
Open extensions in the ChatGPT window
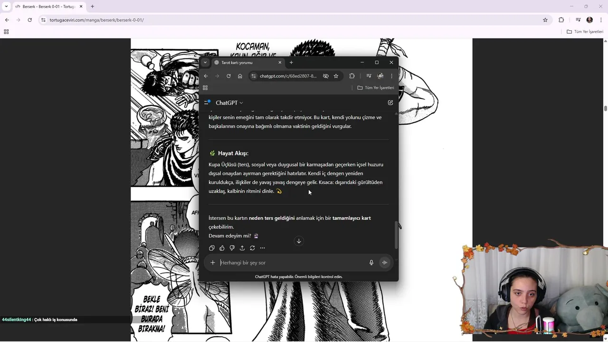tap(352, 76)
